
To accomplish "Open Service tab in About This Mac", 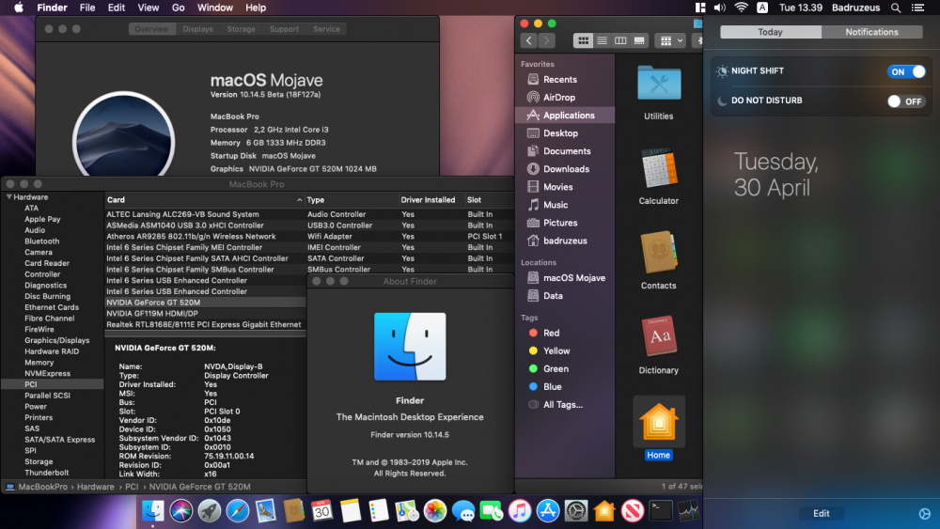I will click(x=326, y=29).
